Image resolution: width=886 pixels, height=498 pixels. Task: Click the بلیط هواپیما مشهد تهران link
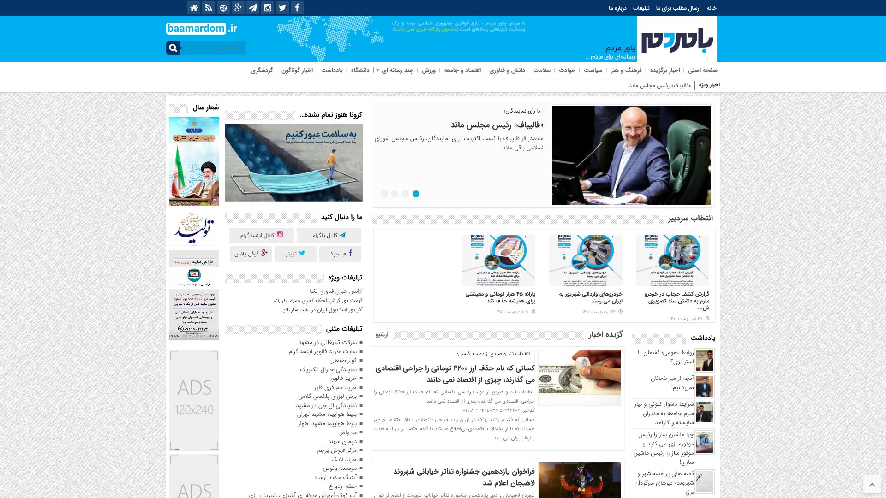pyautogui.click(x=327, y=414)
